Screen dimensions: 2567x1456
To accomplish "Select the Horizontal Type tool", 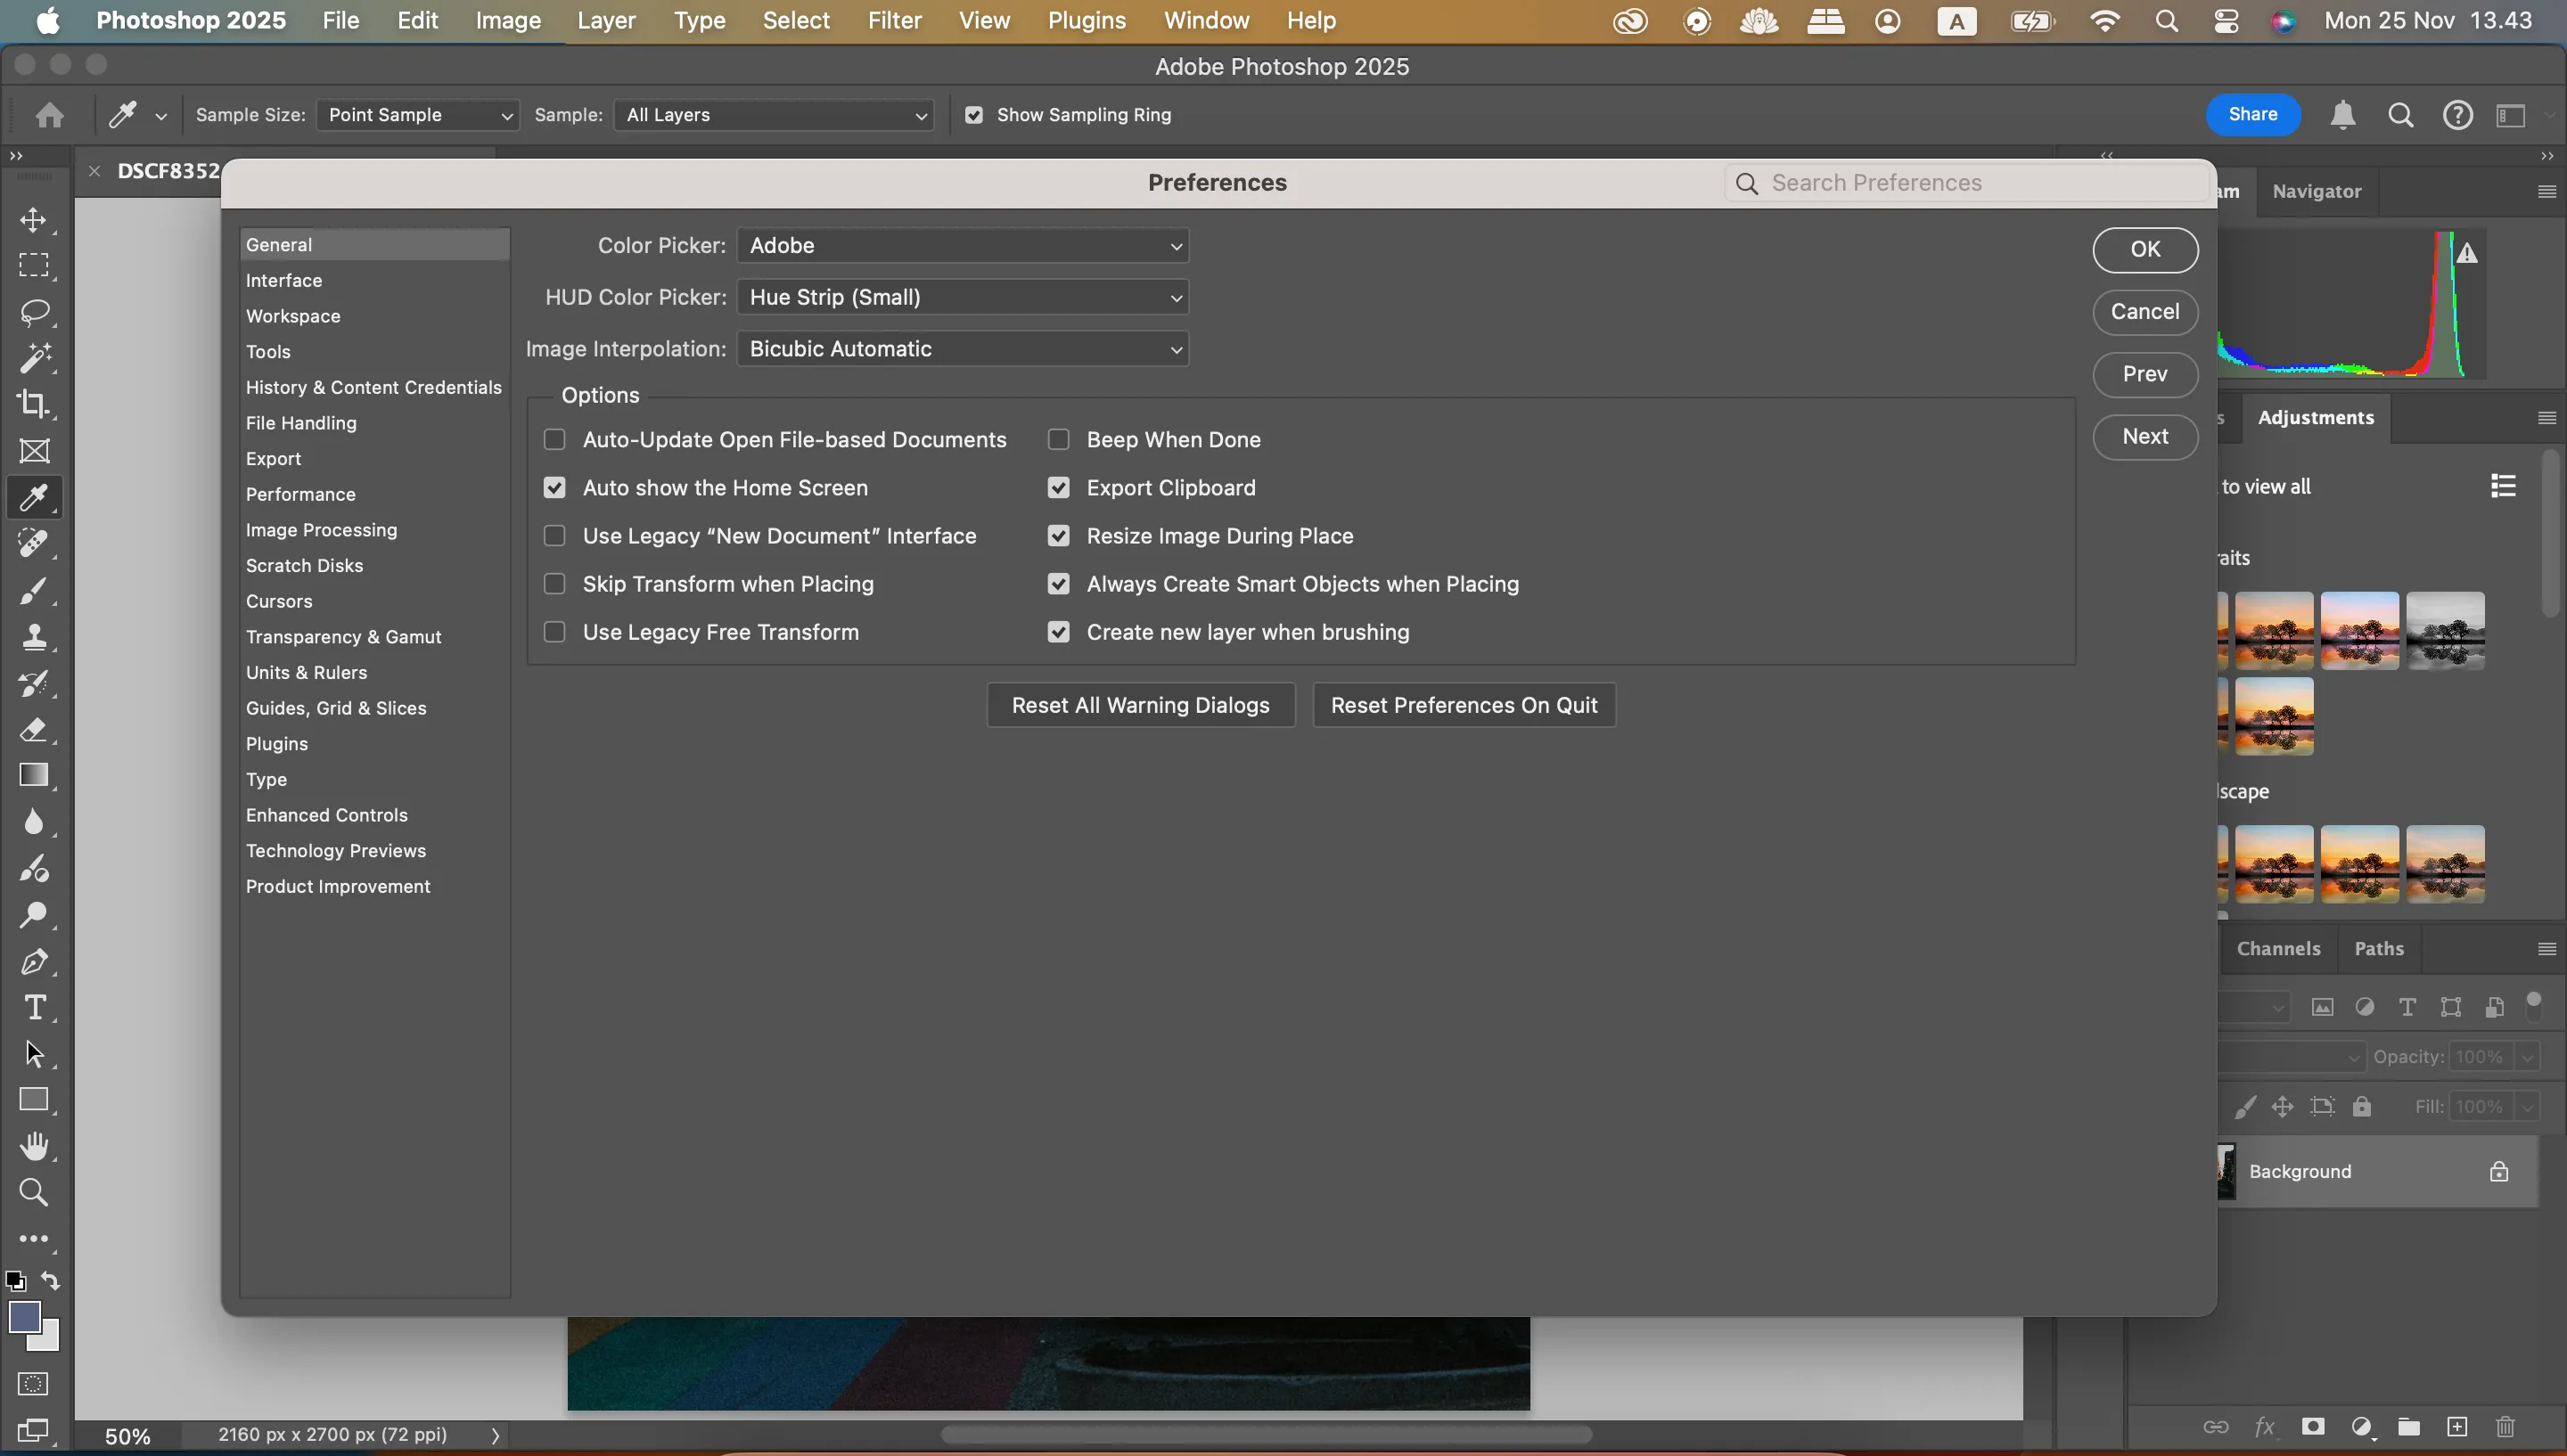I will 36,1007.
